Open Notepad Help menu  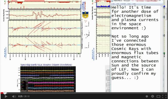click(x=134, y=4)
